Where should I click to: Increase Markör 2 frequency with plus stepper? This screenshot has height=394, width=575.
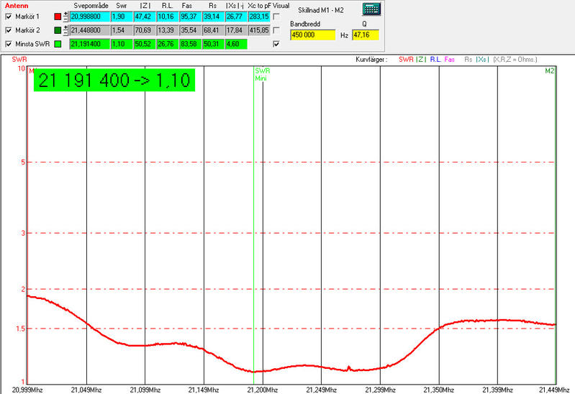click(x=65, y=28)
